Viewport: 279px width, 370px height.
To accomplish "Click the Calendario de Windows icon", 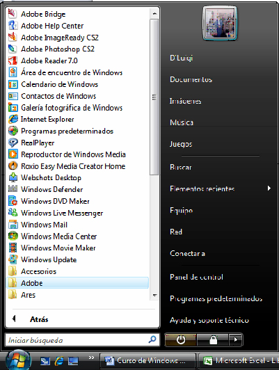I will (x=13, y=84).
